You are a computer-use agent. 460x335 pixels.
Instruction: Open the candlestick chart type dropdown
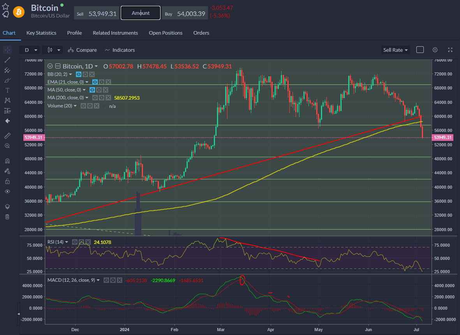pyautogui.click(x=53, y=50)
